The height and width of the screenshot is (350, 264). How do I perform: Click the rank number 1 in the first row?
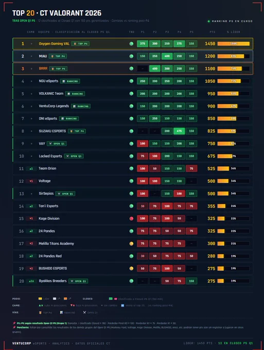[x=23, y=44]
